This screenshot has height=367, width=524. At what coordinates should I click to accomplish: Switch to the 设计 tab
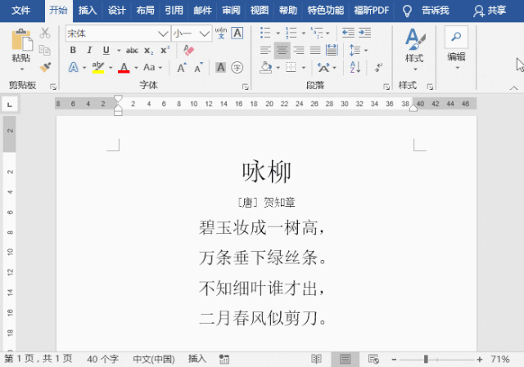[x=116, y=11]
